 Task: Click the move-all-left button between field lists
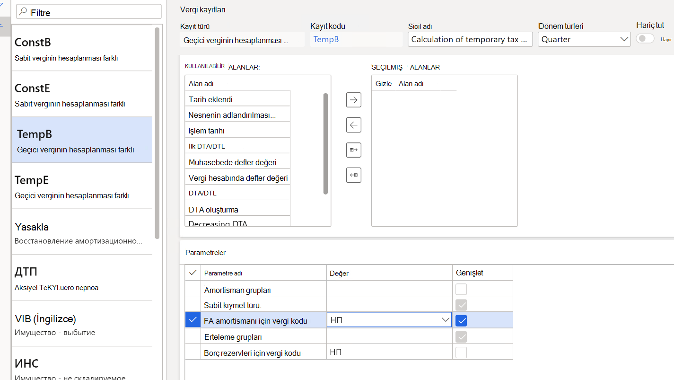tap(354, 175)
